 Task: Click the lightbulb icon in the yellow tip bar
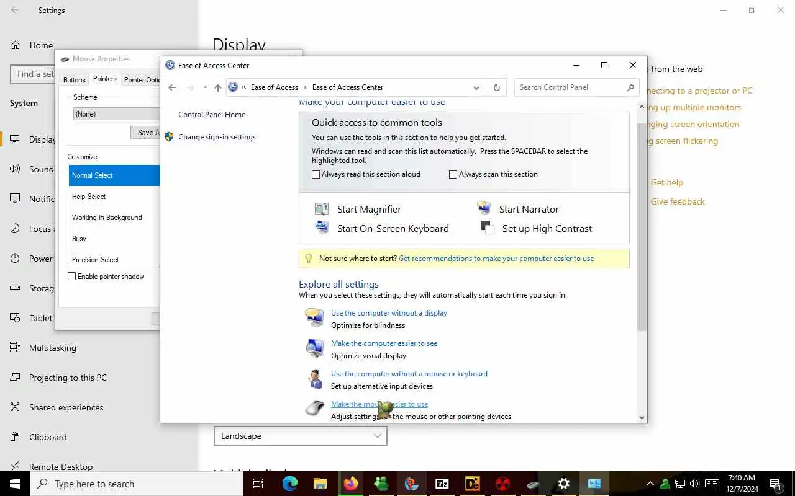(x=309, y=259)
